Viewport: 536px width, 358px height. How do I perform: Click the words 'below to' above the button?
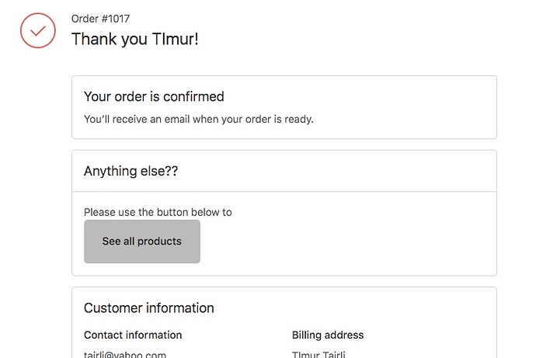point(211,212)
